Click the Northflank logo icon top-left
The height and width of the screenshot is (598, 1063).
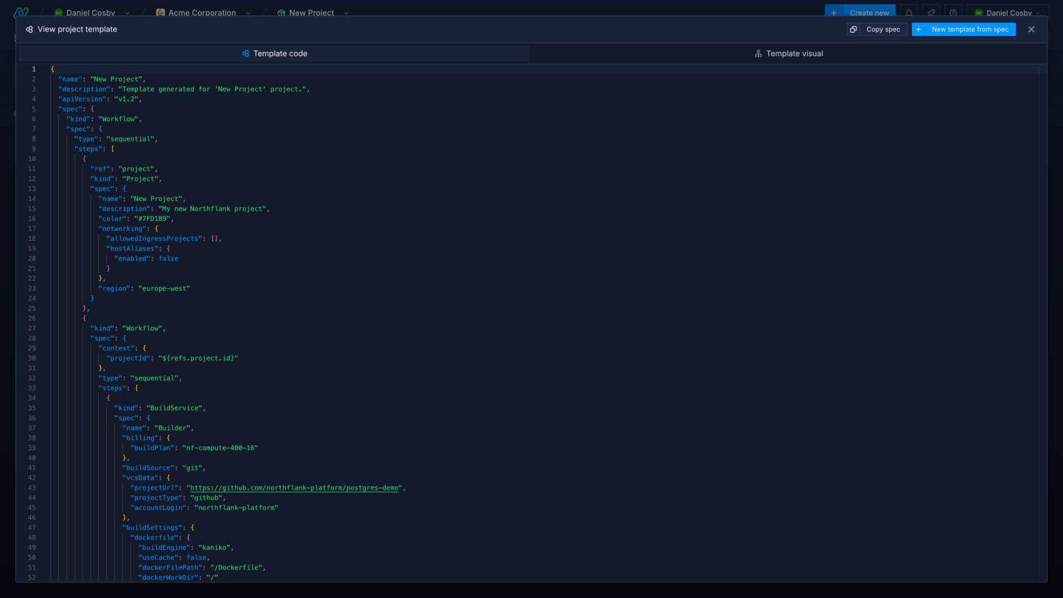[22, 12]
